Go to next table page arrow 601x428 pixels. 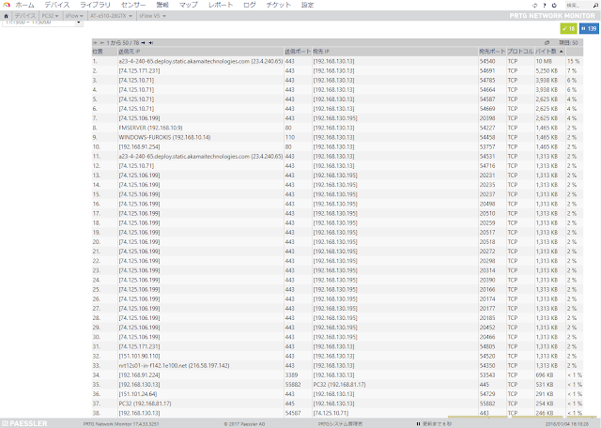pos(143,43)
